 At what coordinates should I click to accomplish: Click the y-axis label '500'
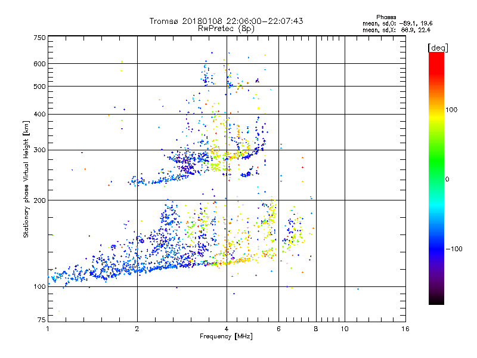(39, 87)
